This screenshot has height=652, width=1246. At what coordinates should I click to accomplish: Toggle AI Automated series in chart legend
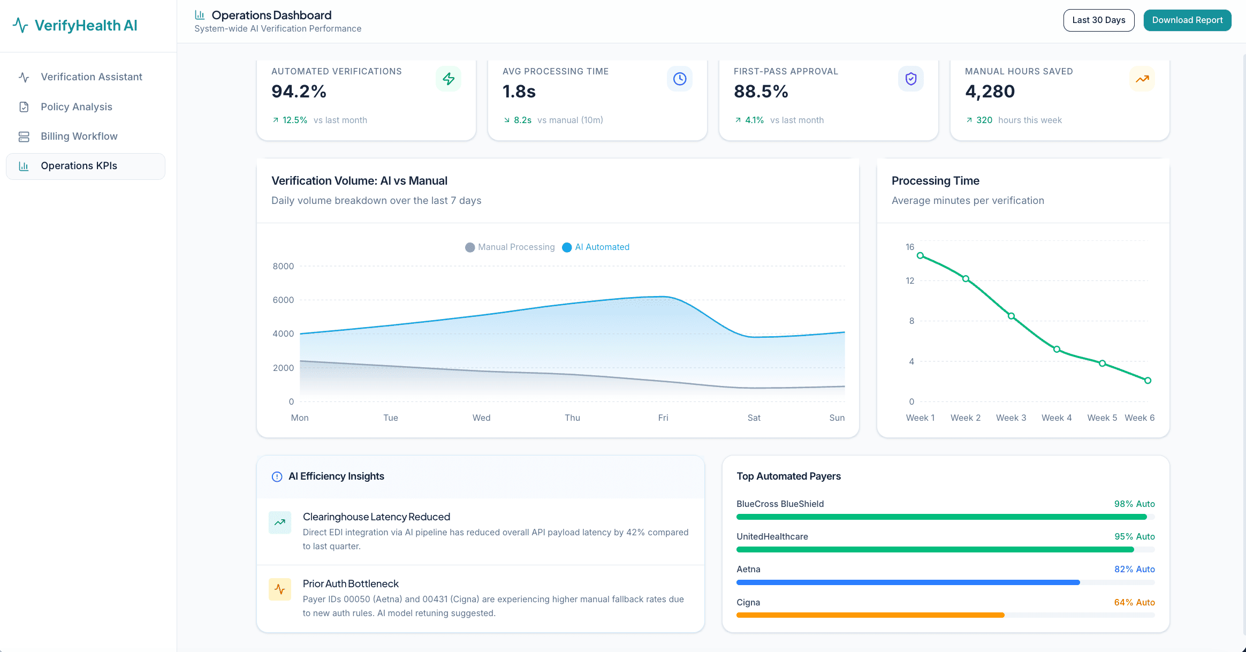(596, 247)
